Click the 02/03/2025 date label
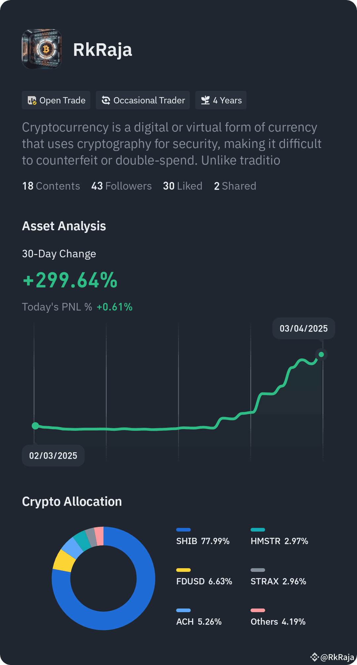The width and height of the screenshot is (357, 665). (53, 456)
